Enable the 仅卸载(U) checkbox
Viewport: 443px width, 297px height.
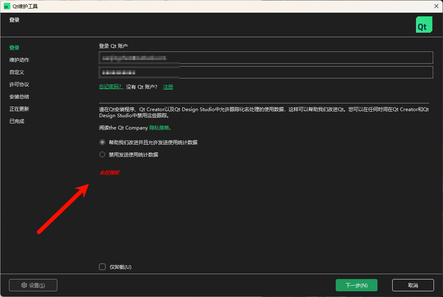click(x=102, y=267)
